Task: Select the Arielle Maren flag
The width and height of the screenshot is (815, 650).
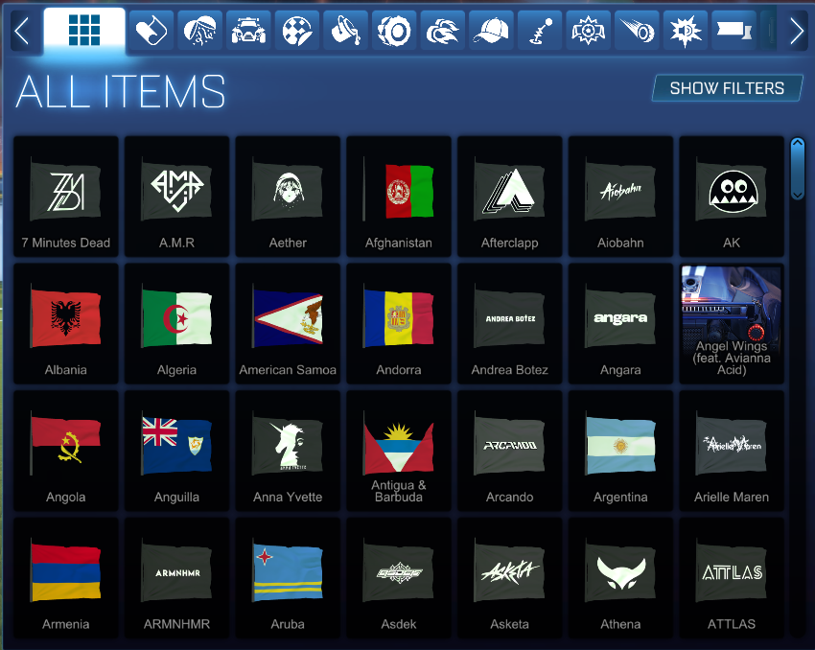Action: pos(732,451)
